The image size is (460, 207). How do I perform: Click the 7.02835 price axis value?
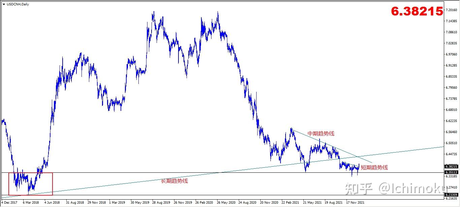pyautogui.click(x=451, y=43)
